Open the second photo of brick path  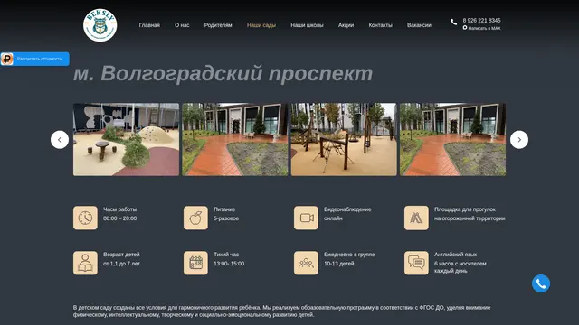tap(235, 139)
